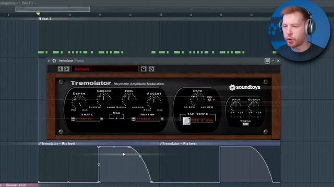Open the Shape dropdown arrow
Viewport: 334px width, 187px height.
pyautogui.click(x=102, y=119)
